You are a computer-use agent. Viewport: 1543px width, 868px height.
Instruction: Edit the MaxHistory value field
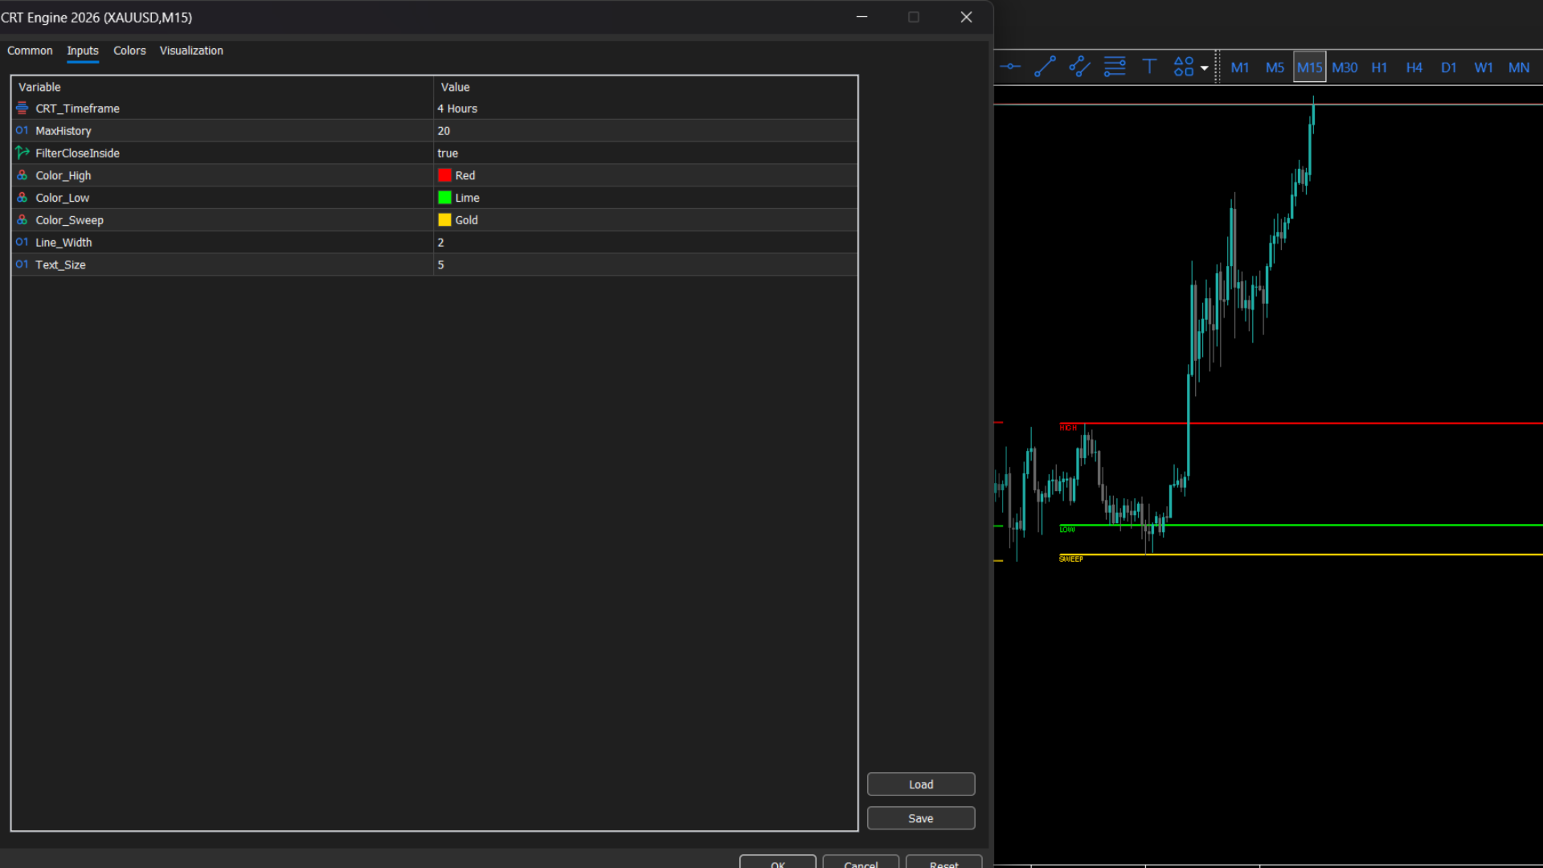pos(444,131)
